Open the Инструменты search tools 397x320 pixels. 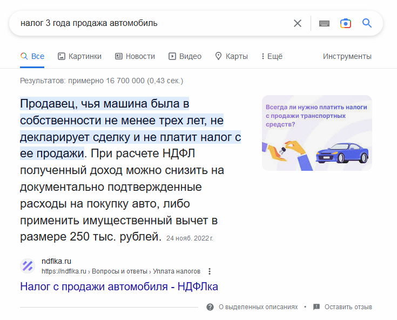coord(347,56)
